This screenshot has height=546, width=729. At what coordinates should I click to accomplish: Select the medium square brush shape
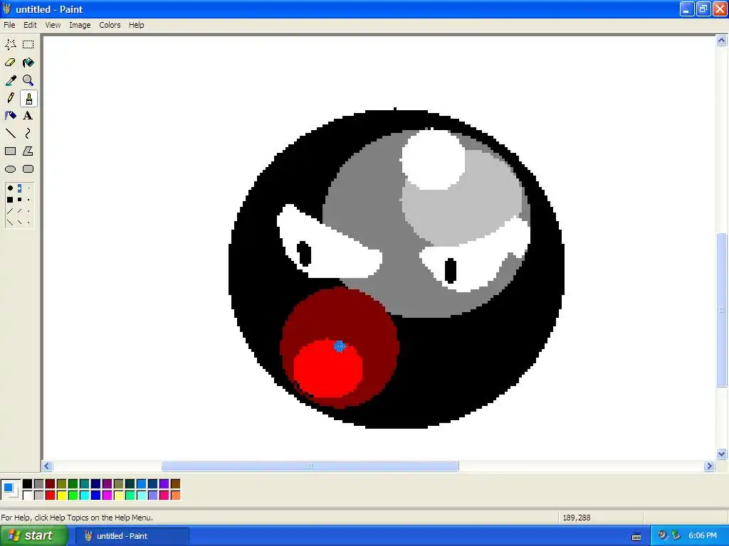point(19,200)
